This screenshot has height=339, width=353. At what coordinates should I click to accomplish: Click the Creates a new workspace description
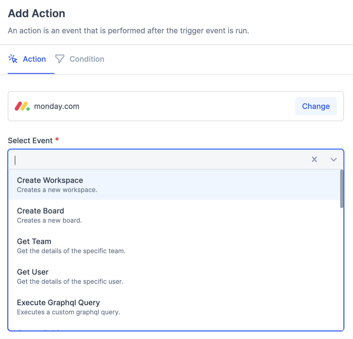57,190
